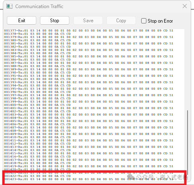
Task: Click the disabled Save button
Action: point(88,21)
